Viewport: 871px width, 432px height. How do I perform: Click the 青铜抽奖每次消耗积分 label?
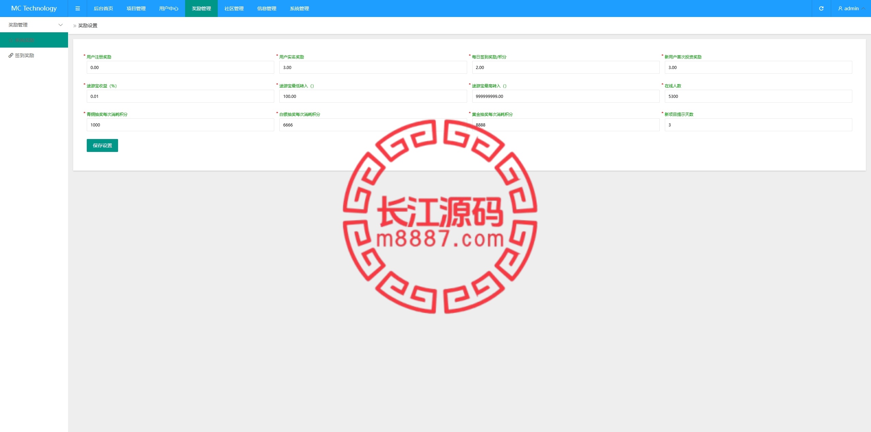pos(107,114)
